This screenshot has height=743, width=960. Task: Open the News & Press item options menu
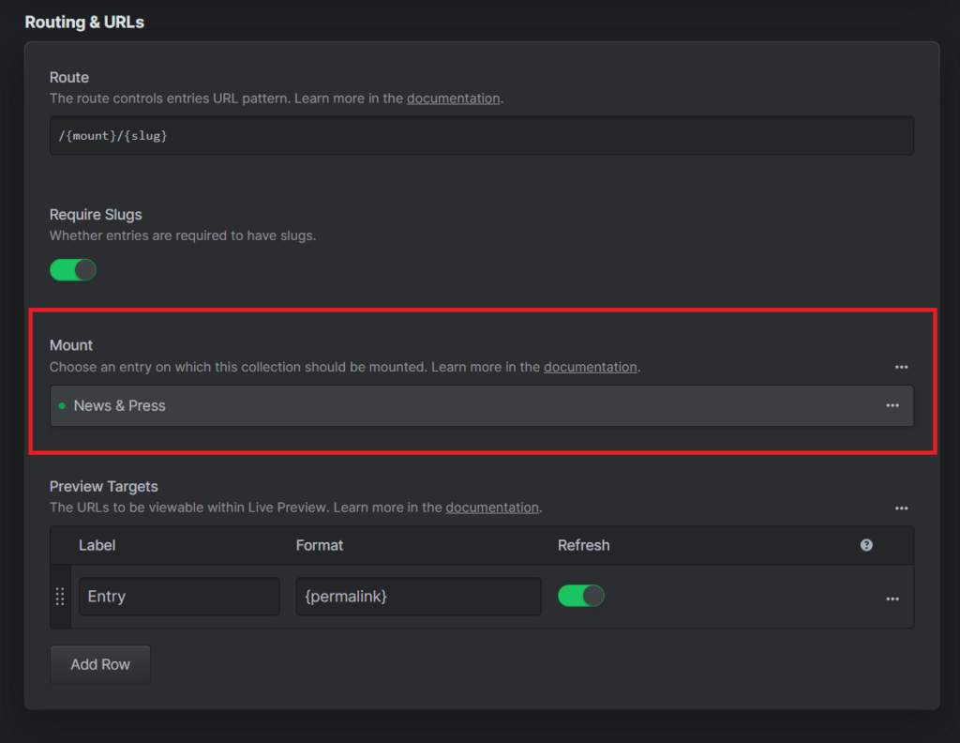(892, 406)
